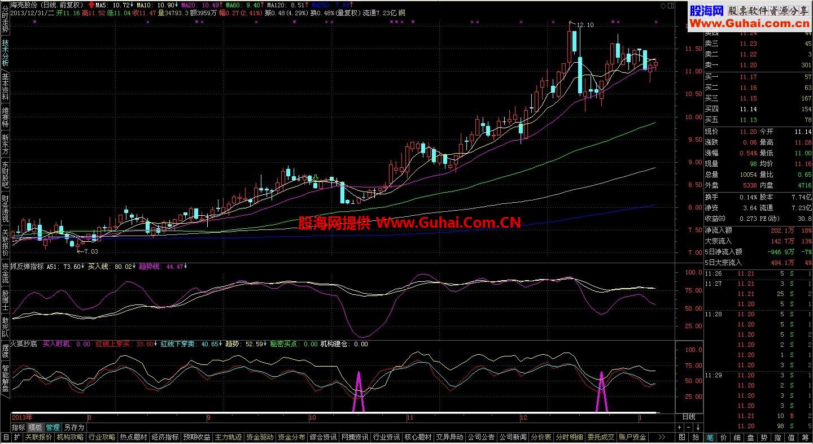Click the 指标 tab under the chart
The height and width of the screenshot is (444, 813).
(x=19, y=427)
